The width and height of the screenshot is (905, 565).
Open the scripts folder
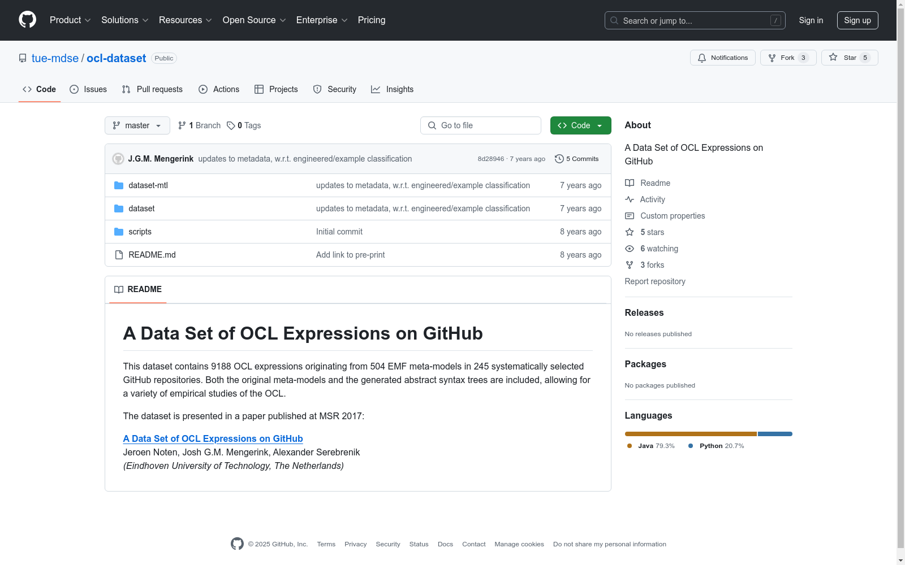[140, 232]
